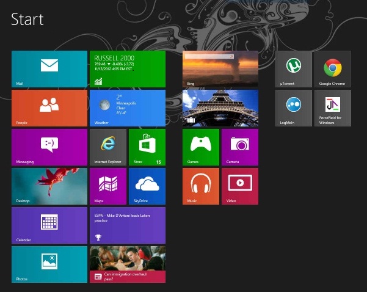This screenshot has height=295, width=367.
Task: Open the Store tile
Action: click(147, 147)
